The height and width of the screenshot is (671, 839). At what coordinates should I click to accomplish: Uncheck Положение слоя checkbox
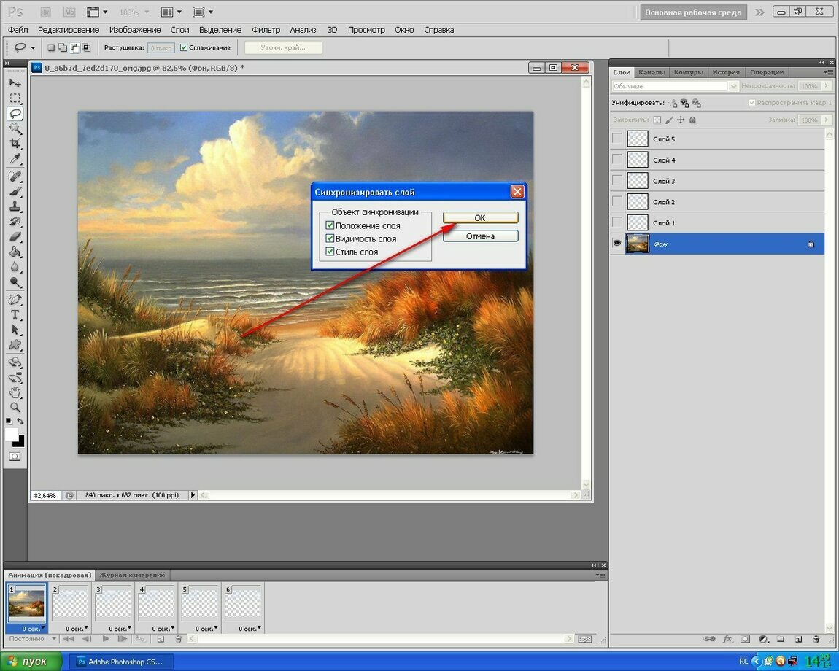tap(330, 225)
